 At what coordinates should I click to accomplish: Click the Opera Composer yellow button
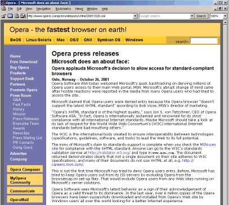coord(25,169)
